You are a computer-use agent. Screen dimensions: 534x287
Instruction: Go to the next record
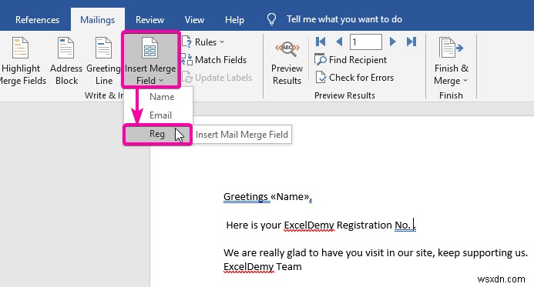pos(393,42)
